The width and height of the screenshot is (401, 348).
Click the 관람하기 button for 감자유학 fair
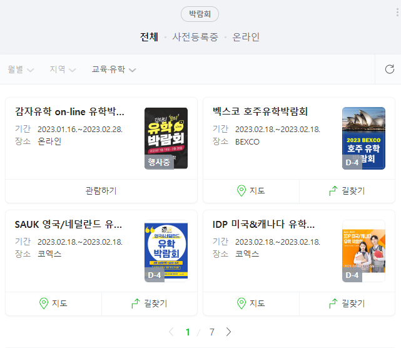101,191
